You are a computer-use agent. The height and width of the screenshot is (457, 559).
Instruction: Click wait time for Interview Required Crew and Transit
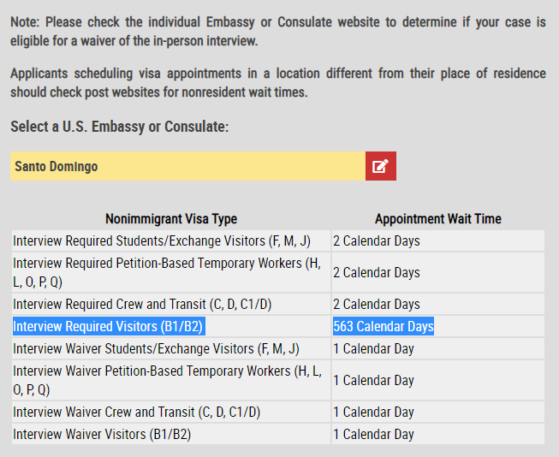(x=377, y=305)
